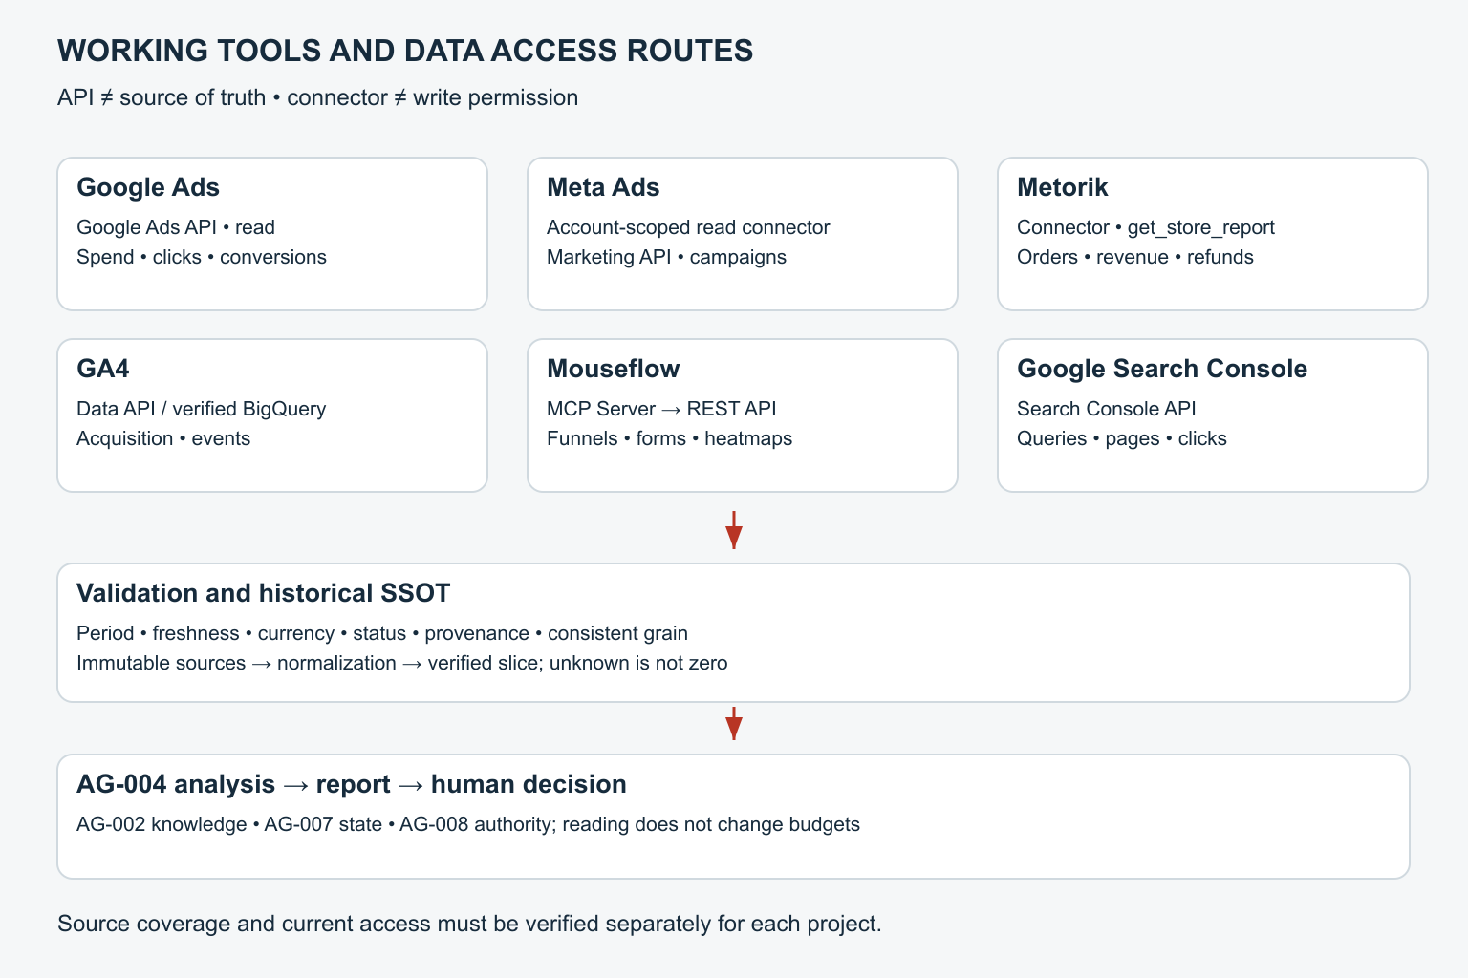
Task: Click "Acquisition • events" text
Action: click(x=163, y=438)
